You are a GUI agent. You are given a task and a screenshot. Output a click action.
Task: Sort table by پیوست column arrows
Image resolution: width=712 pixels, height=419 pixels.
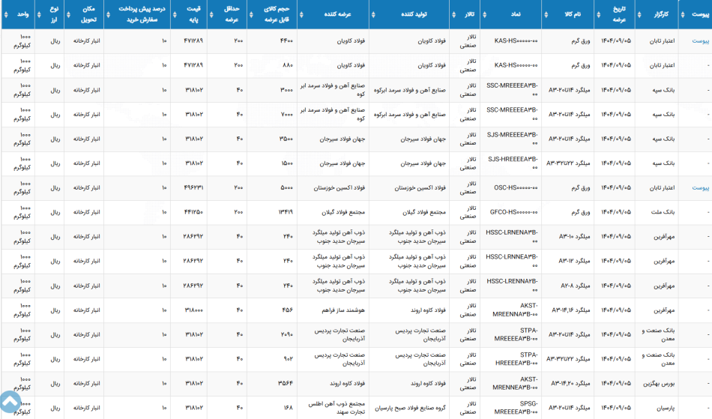683,14
